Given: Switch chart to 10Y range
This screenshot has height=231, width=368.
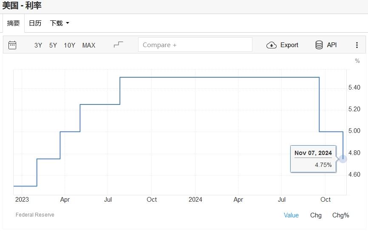Looking at the screenshot, I should [x=69, y=45].
